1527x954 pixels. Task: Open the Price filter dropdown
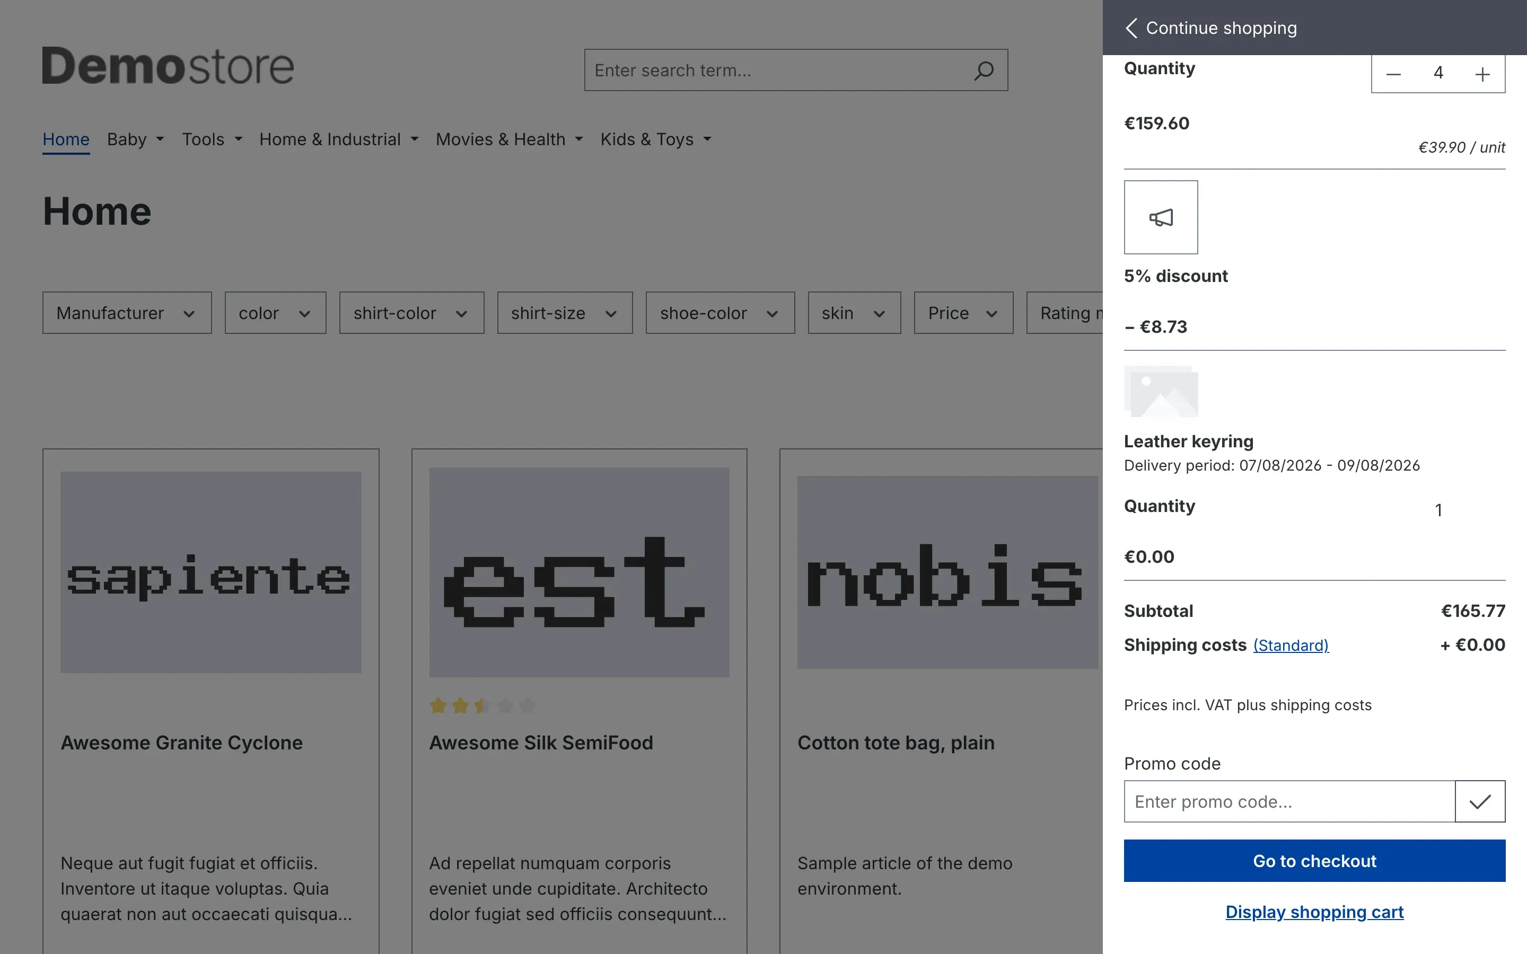(x=963, y=313)
